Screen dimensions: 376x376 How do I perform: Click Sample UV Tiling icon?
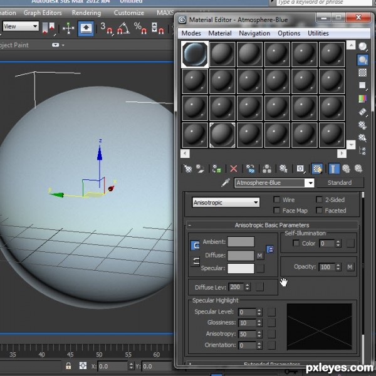pos(362,85)
